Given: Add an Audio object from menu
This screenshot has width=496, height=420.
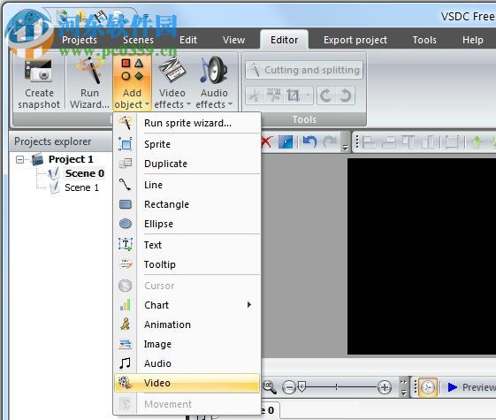Looking at the screenshot, I should click(x=187, y=363).
